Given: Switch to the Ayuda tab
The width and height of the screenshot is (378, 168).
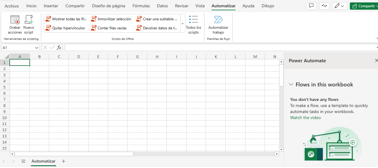Looking at the screenshot, I should [248, 6].
